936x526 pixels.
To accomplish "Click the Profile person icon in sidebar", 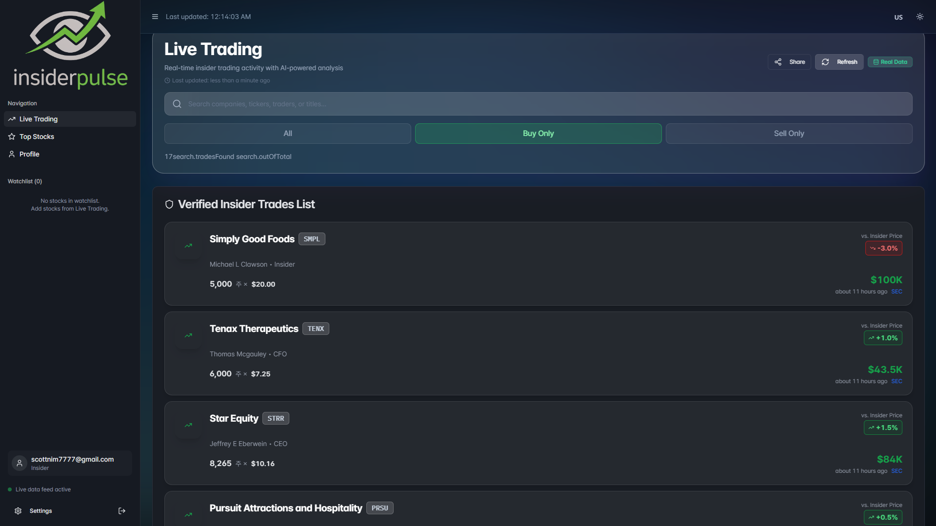I will click(x=12, y=154).
